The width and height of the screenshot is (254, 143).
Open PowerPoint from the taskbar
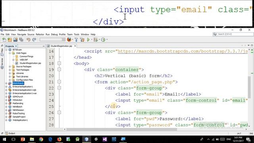click(23, 139)
